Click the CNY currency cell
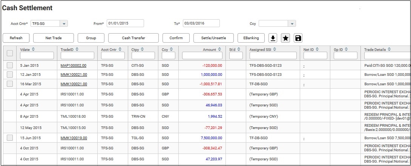Screen dimensions: 411x166 (166, 117)
